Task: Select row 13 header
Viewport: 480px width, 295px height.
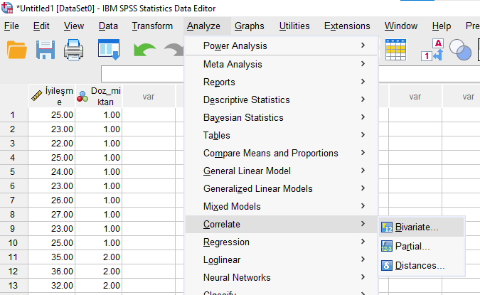Action: [14, 286]
